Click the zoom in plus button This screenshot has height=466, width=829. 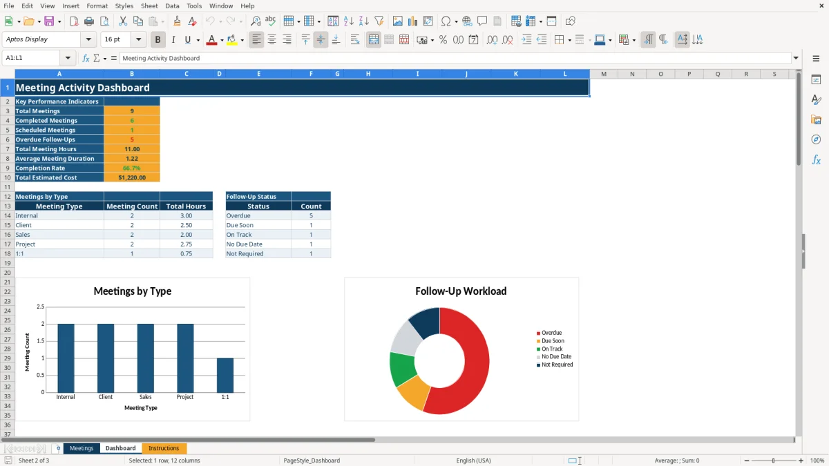pos(801,460)
